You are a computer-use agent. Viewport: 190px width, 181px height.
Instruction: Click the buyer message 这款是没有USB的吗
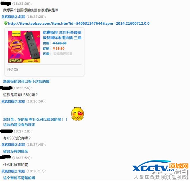tap(20, 95)
